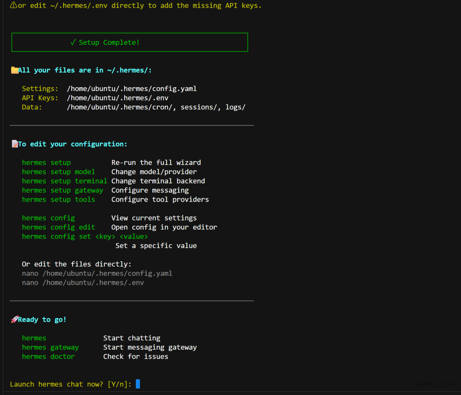Click the "nano /home/ubuntu/.hermes/config.yaml" command
This screenshot has height=395, width=461.
(97, 273)
